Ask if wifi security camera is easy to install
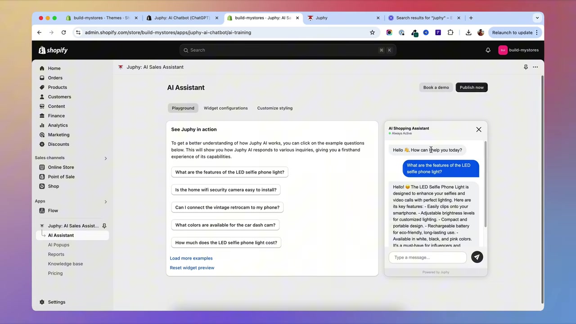Screen dimensions: 576x324 226,189
